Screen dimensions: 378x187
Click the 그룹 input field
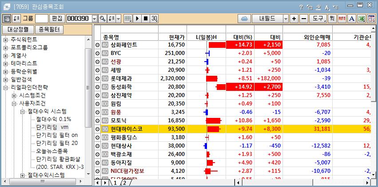[x=42, y=19]
